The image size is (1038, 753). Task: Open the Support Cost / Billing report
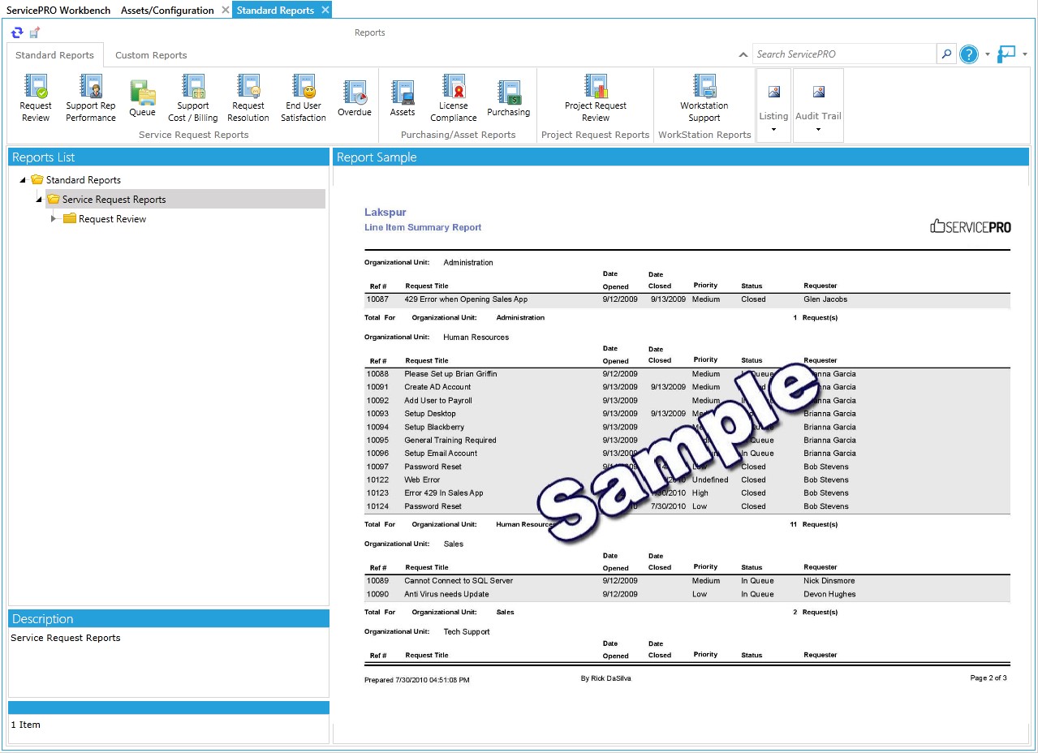pyautogui.click(x=193, y=98)
